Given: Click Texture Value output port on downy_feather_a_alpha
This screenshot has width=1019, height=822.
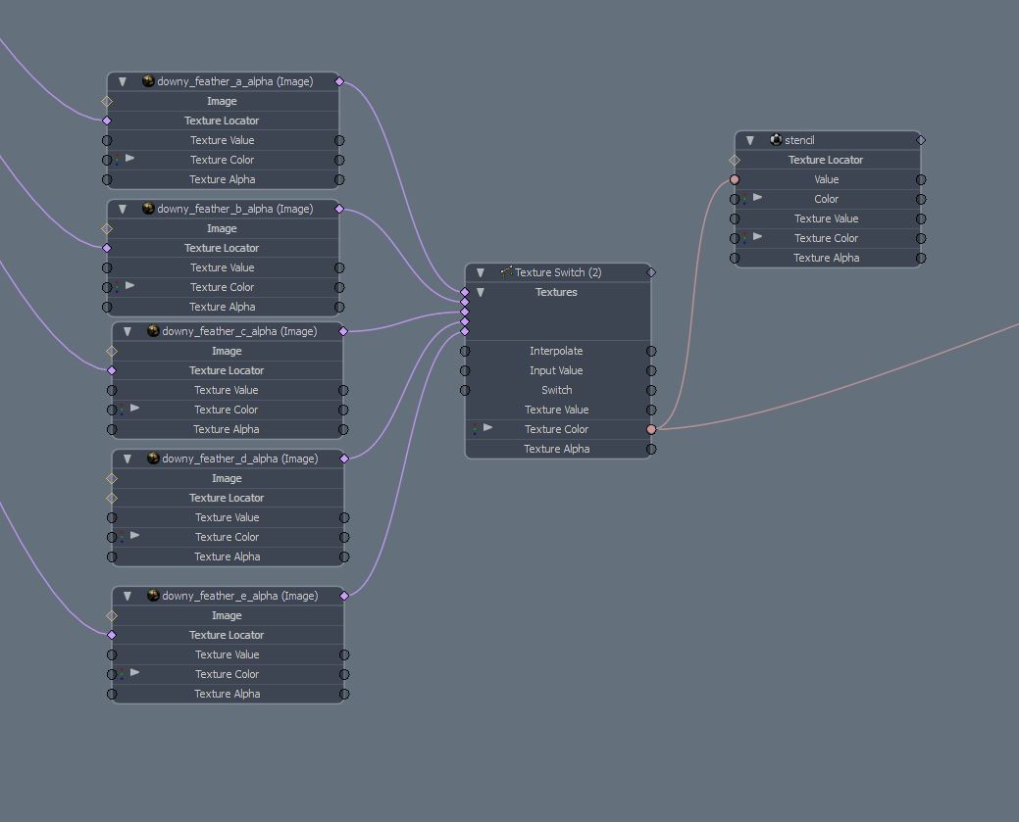Looking at the screenshot, I should pyautogui.click(x=339, y=140).
